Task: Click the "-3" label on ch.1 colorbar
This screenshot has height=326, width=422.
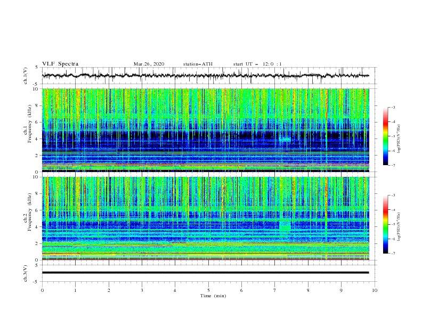Action: (393, 107)
